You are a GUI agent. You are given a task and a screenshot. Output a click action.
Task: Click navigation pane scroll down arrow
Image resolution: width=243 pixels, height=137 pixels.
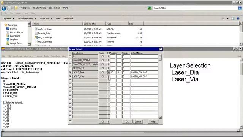click(x=29, y=44)
